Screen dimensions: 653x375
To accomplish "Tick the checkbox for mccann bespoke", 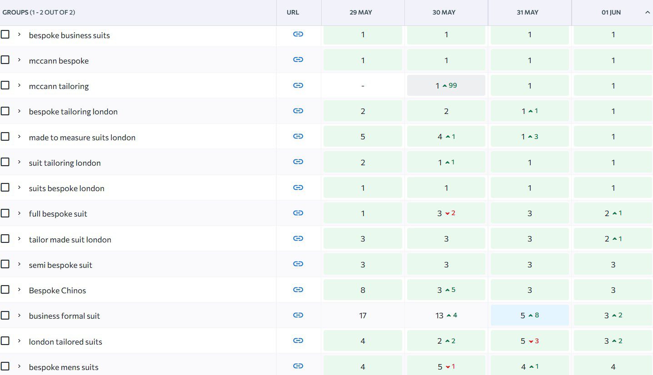I will (5, 60).
